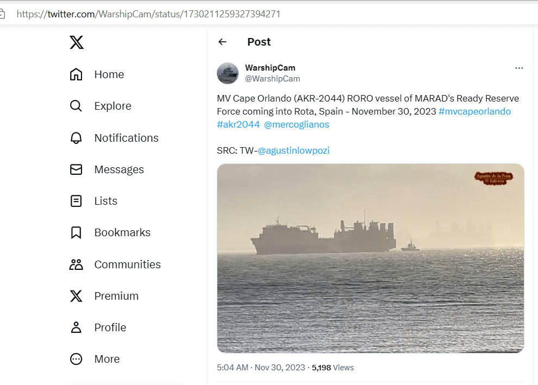Open the @agustinlowpozi source mention
Image resolution: width=538 pixels, height=385 pixels.
293,150
